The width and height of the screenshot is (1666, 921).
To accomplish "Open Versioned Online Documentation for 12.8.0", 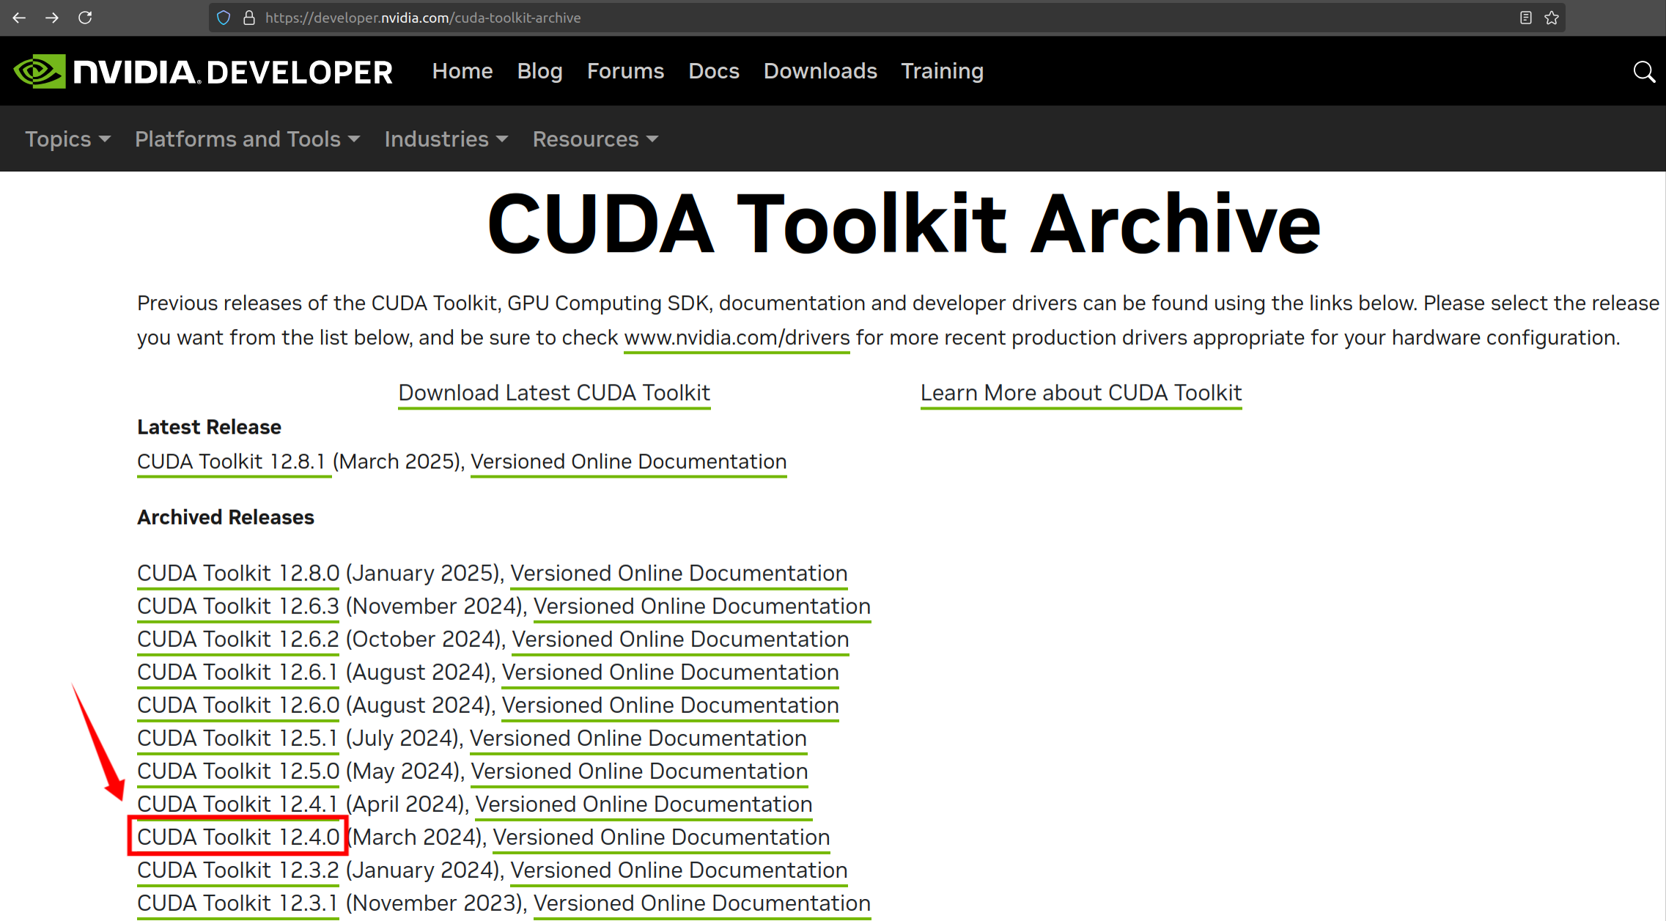I will pos(679,573).
